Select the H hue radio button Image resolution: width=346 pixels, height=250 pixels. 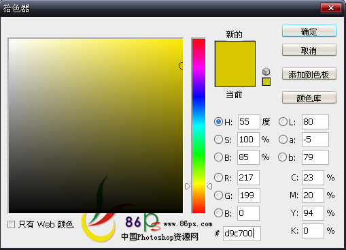(218, 122)
